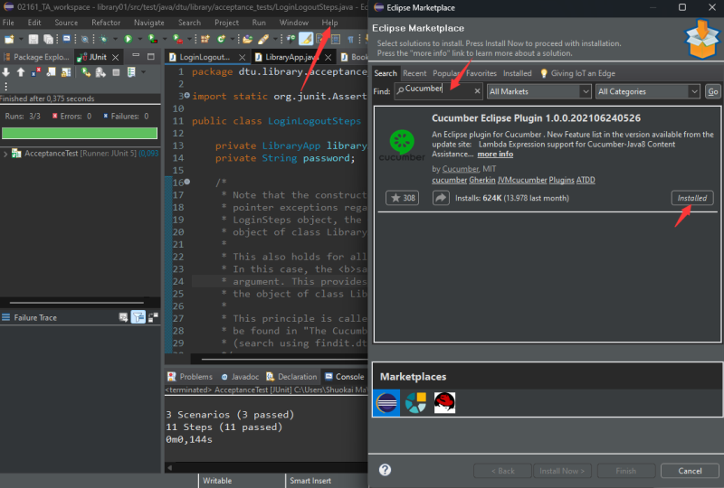Open the Project menu

pyautogui.click(x=226, y=22)
